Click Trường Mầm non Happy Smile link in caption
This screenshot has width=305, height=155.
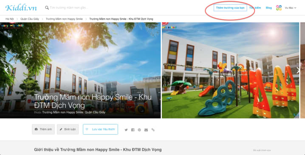(63, 112)
